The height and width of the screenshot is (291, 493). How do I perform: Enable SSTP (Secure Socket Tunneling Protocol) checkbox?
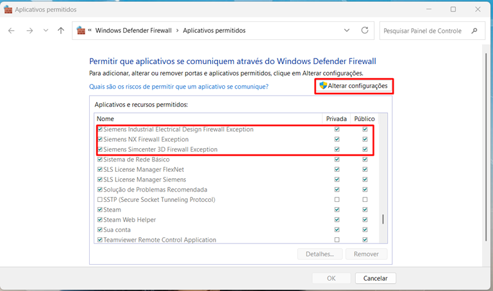[x=99, y=200]
